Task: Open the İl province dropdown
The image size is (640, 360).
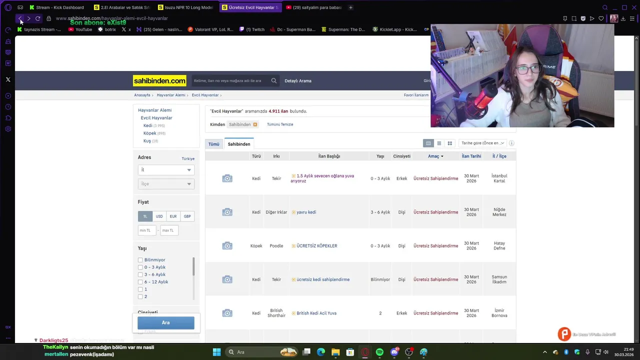Action: [166, 170]
